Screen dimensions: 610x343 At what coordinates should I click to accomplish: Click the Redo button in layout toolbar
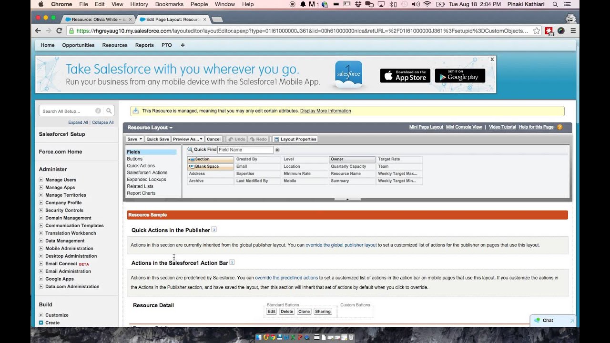pyautogui.click(x=258, y=139)
